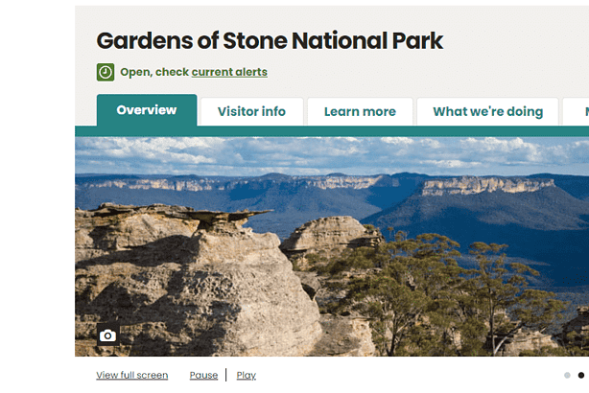Viewport: 589px width, 393px height.
Task: Switch to the Visitor info tab
Action: pyautogui.click(x=251, y=112)
